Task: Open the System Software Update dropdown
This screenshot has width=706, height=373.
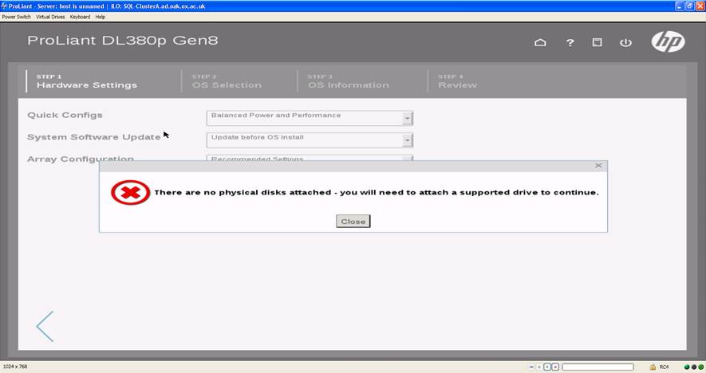Action: point(407,140)
